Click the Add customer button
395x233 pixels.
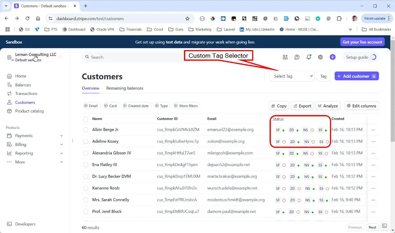click(x=356, y=76)
